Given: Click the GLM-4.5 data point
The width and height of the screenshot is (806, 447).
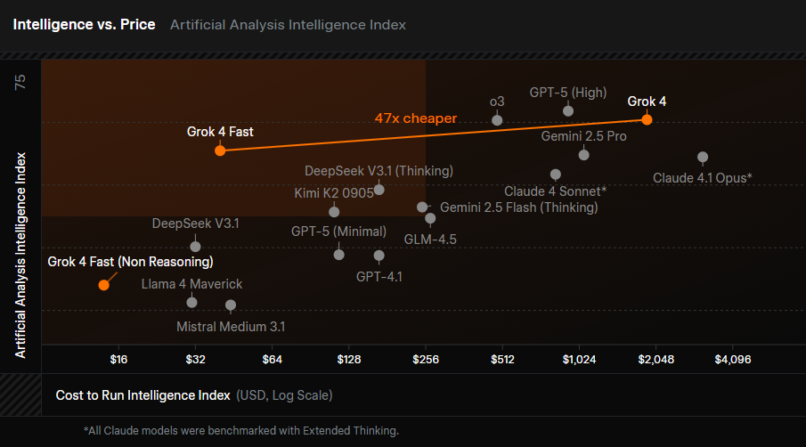Looking at the screenshot, I should (430, 218).
